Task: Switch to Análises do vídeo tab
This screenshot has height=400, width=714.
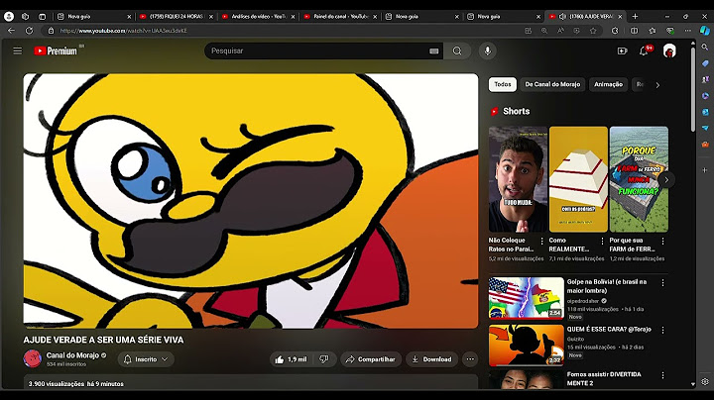Action: click(x=257, y=17)
